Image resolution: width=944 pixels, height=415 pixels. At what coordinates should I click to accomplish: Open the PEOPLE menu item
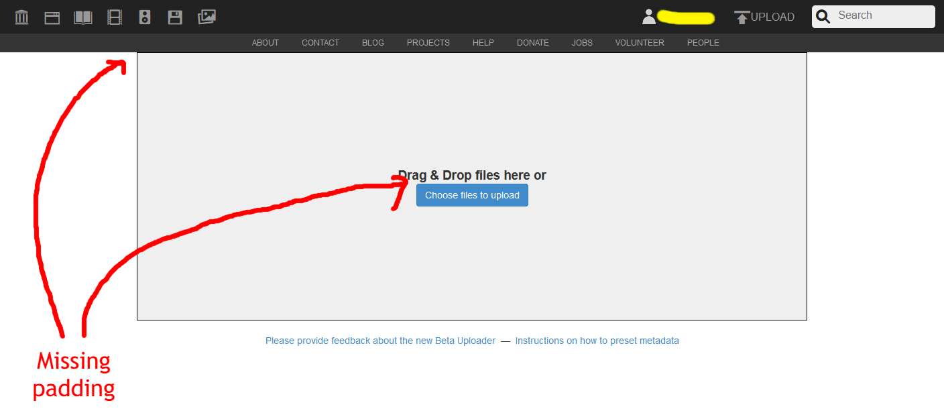(x=703, y=43)
